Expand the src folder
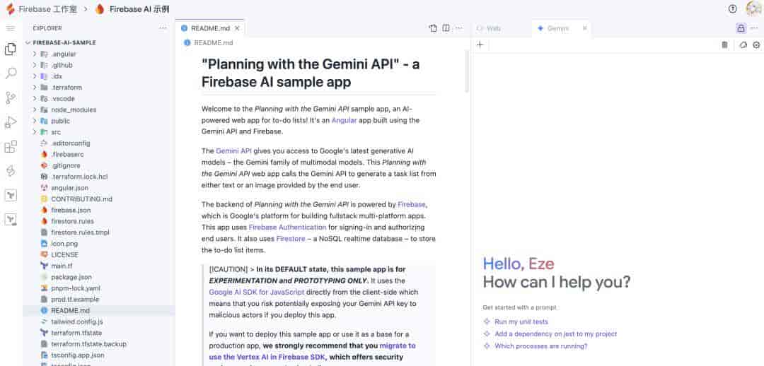Viewport: 764px width, 366px height. tap(98, 132)
